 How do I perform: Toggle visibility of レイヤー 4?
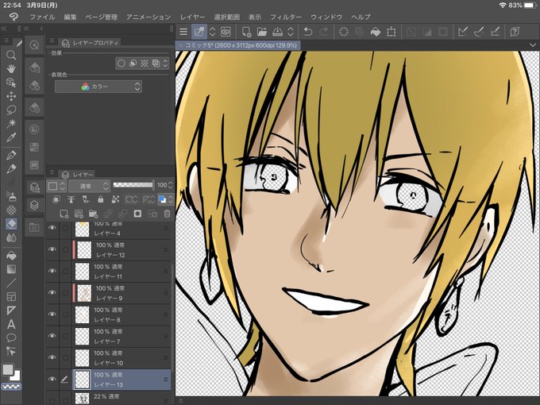click(x=52, y=228)
